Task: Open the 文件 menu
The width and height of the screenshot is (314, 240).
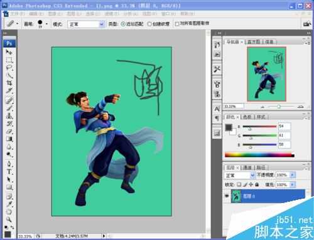Action: point(18,14)
